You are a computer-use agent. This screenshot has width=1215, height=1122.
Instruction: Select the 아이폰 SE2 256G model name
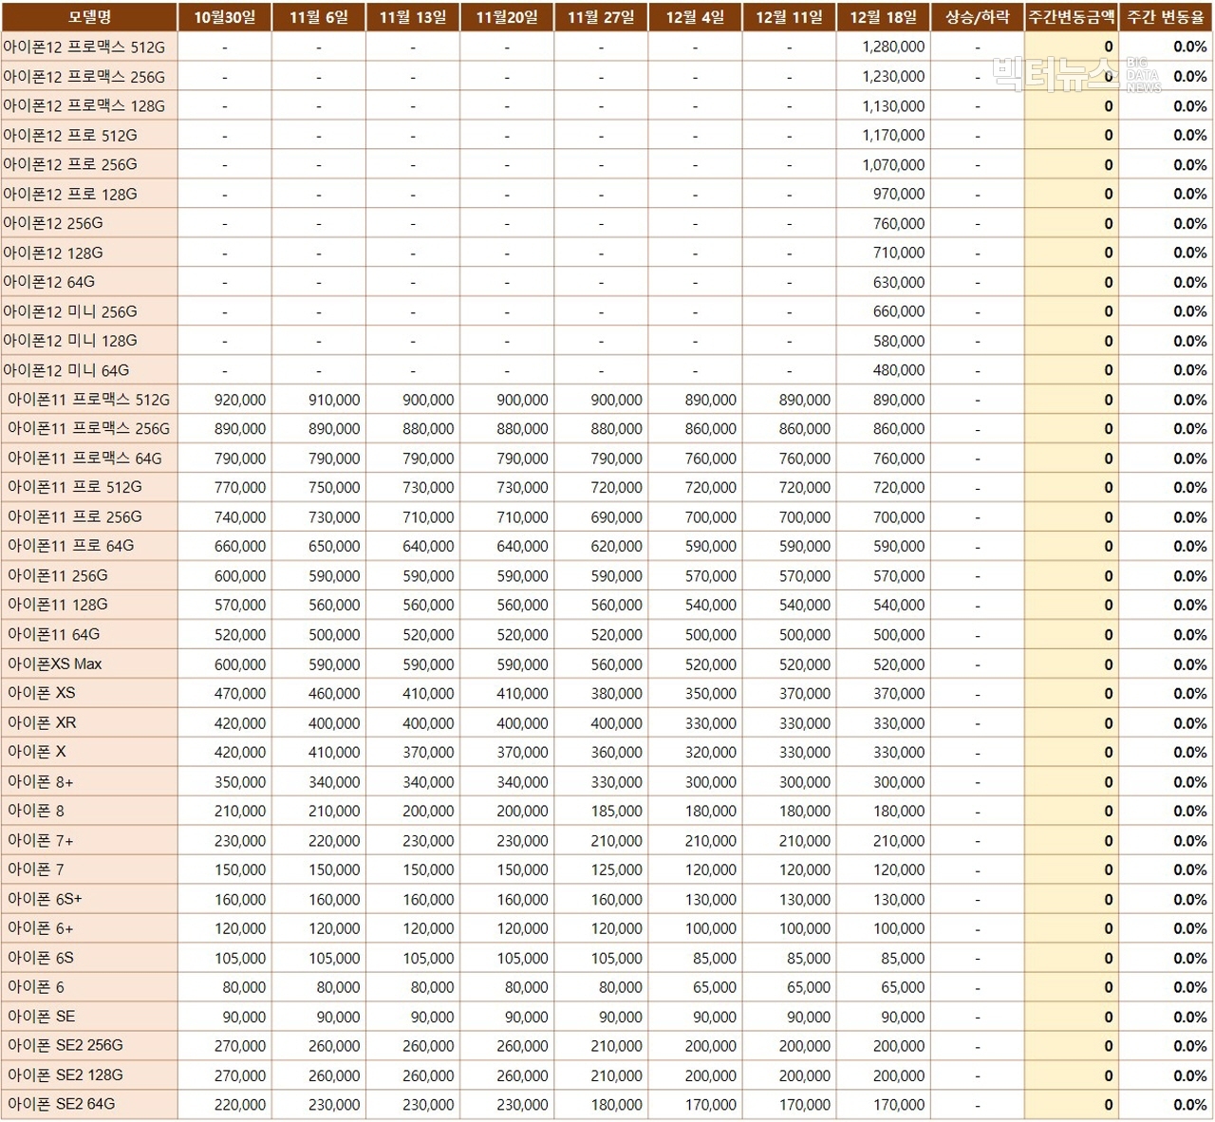65,1045
